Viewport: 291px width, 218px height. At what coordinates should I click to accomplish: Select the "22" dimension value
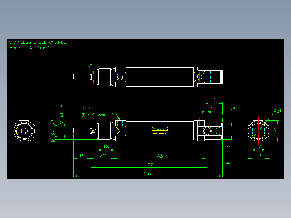pos(103,155)
